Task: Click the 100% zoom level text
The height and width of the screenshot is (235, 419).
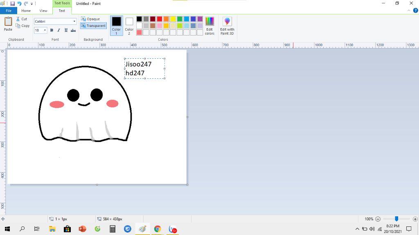Action: pyautogui.click(x=369, y=219)
